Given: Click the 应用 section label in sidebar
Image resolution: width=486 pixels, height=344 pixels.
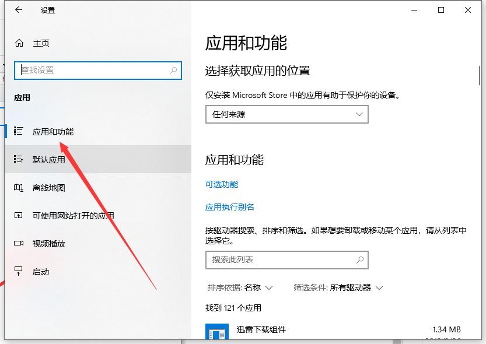Looking at the screenshot, I should [x=22, y=97].
